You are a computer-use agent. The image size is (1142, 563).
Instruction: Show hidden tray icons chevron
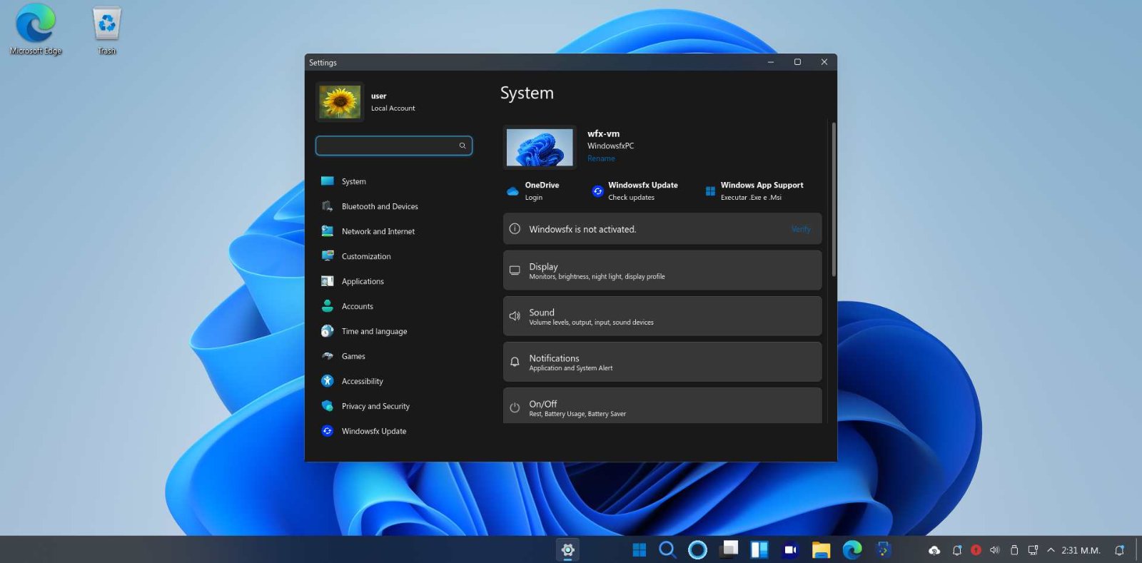pyautogui.click(x=1051, y=550)
